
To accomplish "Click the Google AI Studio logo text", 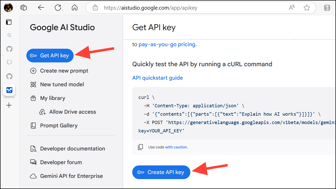I will [x=62, y=27].
